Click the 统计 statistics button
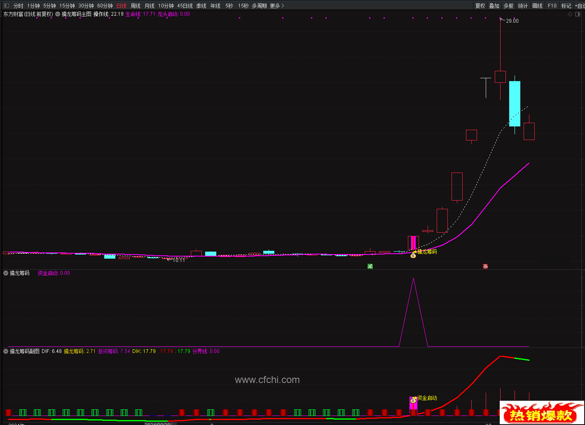The width and height of the screenshot is (585, 425). [523, 6]
